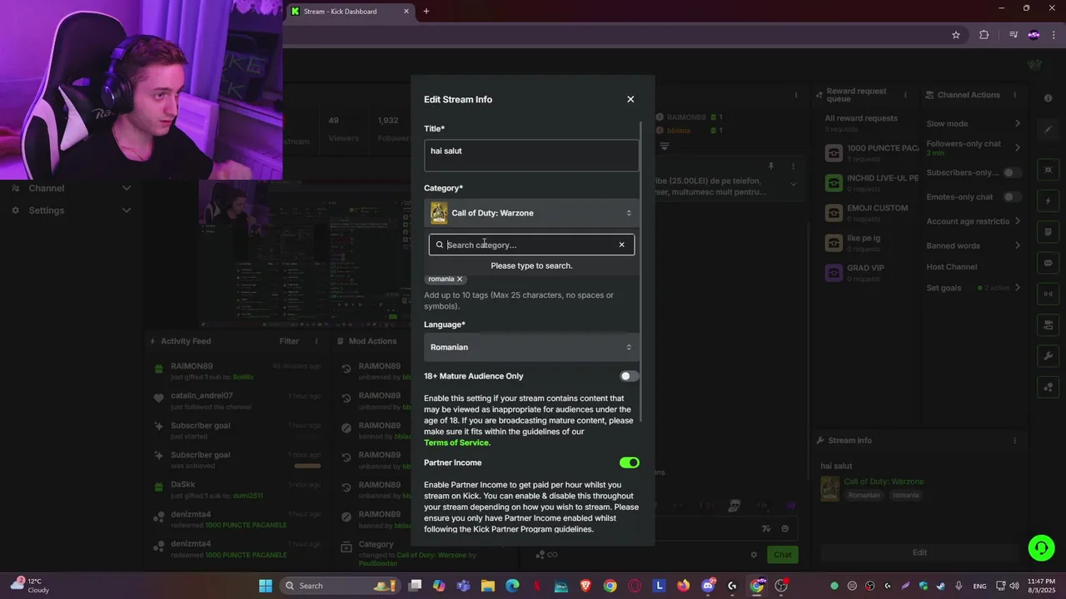
Task: Click the Edit button under Stream Info
Action: coord(919,552)
